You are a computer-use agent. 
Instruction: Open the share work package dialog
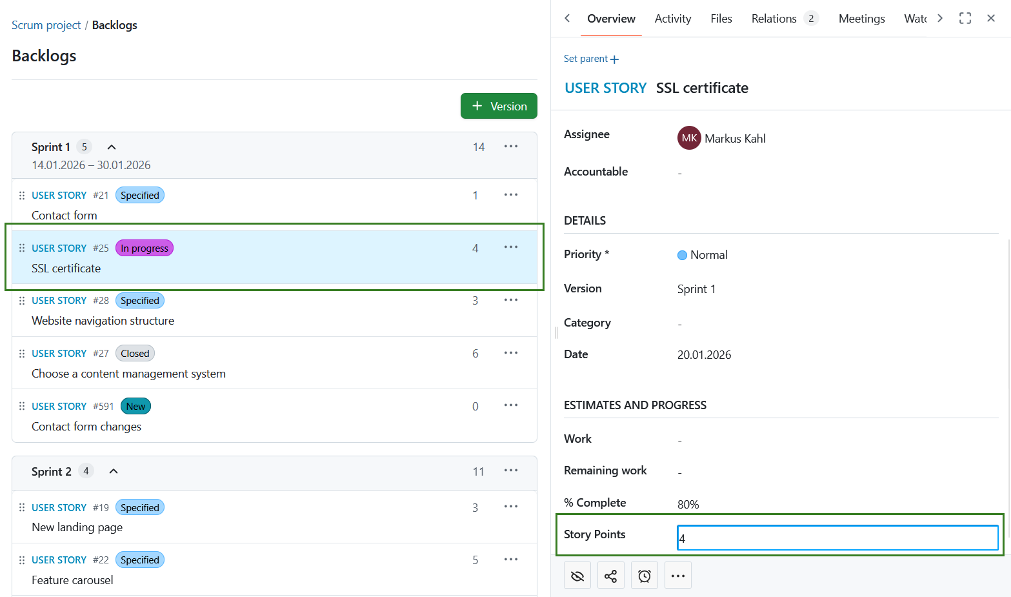pos(610,574)
